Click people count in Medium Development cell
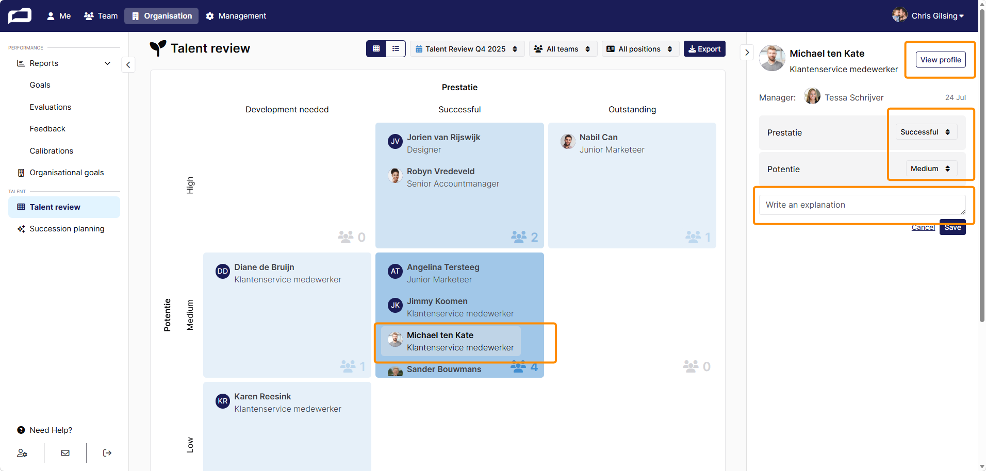 pyautogui.click(x=353, y=366)
